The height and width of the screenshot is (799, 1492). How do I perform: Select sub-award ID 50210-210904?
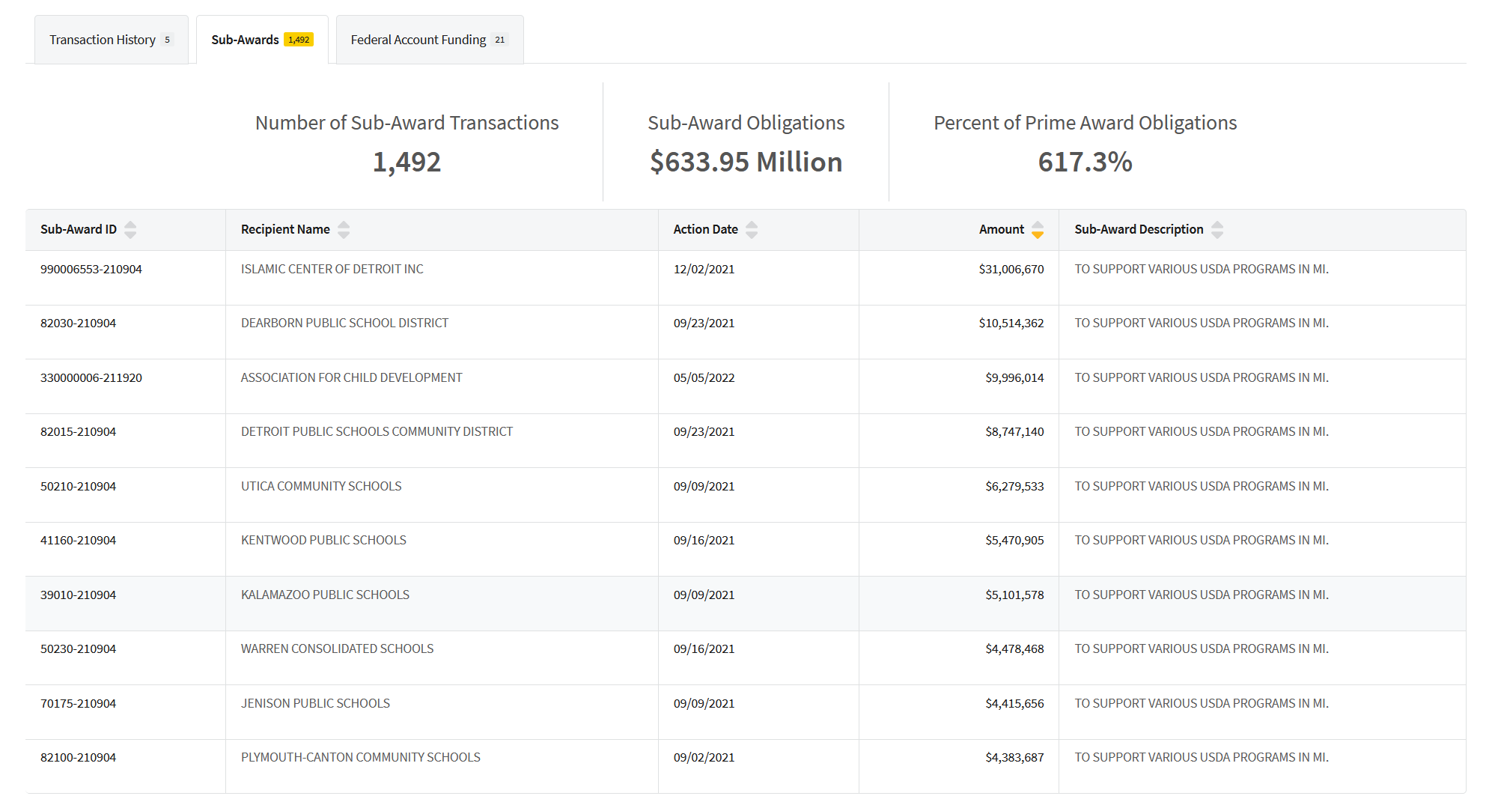pyautogui.click(x=78, y=486)
